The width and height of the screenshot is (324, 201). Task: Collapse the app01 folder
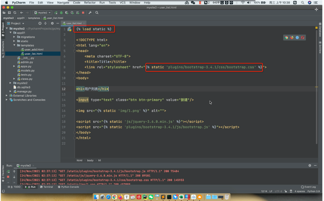11,33
